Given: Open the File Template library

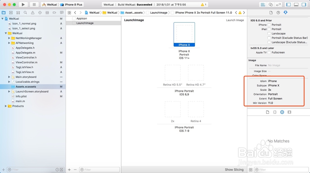Looking at the screenshot, I should pos(268,112).
